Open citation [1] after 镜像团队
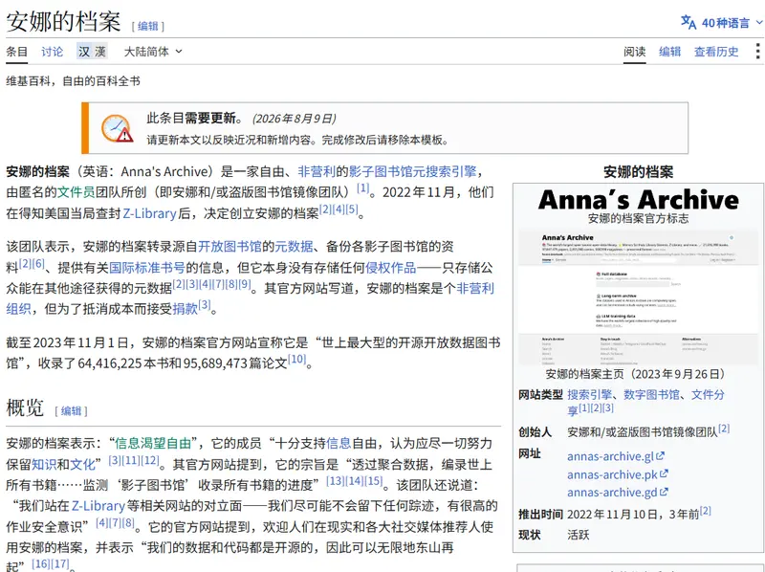This screenshot has width=765, height=572. (362, 187)
